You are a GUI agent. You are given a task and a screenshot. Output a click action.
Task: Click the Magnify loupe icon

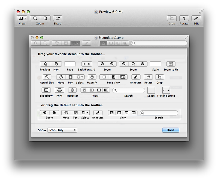click(x=92, y=77)
